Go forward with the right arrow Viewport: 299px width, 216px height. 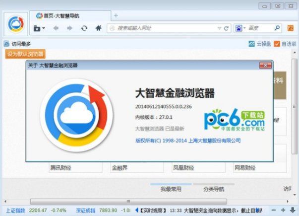click(70, 28)
